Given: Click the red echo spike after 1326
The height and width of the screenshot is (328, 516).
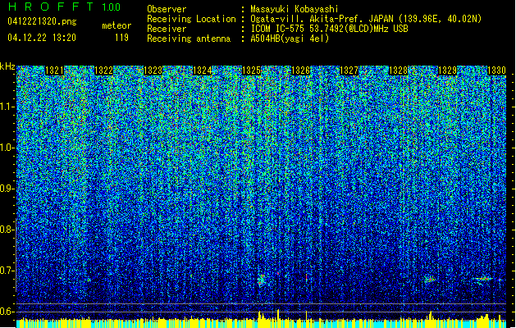Looking at the screenshot, I should (x=306, y=278).
